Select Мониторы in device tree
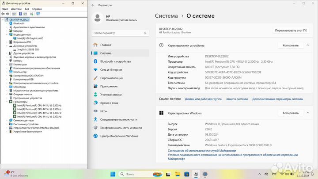This screenshot has width=318, height=179. coord(19,87)
